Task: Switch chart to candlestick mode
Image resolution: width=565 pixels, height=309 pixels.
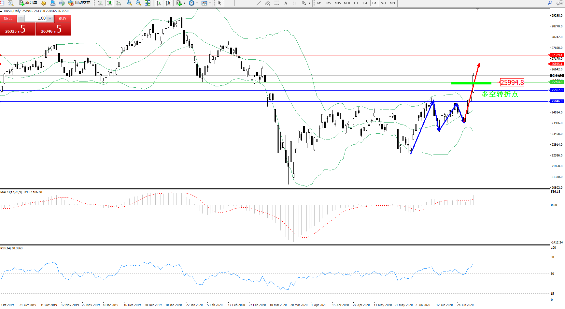Action: pyautogui.click(x=109, y=3)
